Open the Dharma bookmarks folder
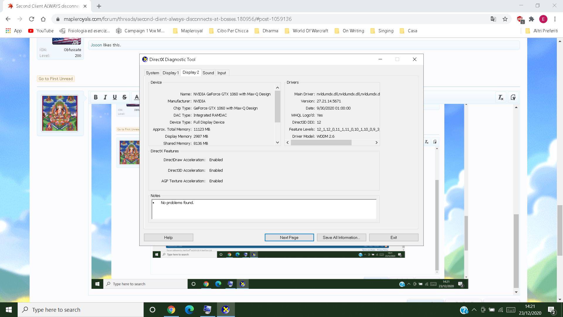This screenshot has height=317, width=563. click(x=266, y=31)
